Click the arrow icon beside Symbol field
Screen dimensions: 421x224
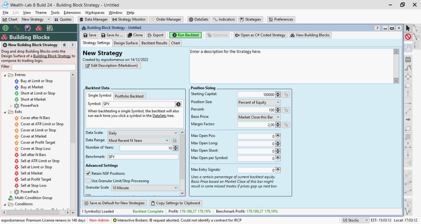178,104
